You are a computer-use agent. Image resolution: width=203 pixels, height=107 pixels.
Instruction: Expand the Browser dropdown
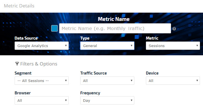[x=42, y=100]
